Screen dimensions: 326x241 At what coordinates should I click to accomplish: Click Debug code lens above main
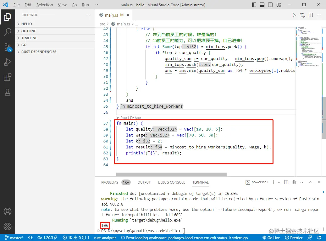(x=135, y=118)
